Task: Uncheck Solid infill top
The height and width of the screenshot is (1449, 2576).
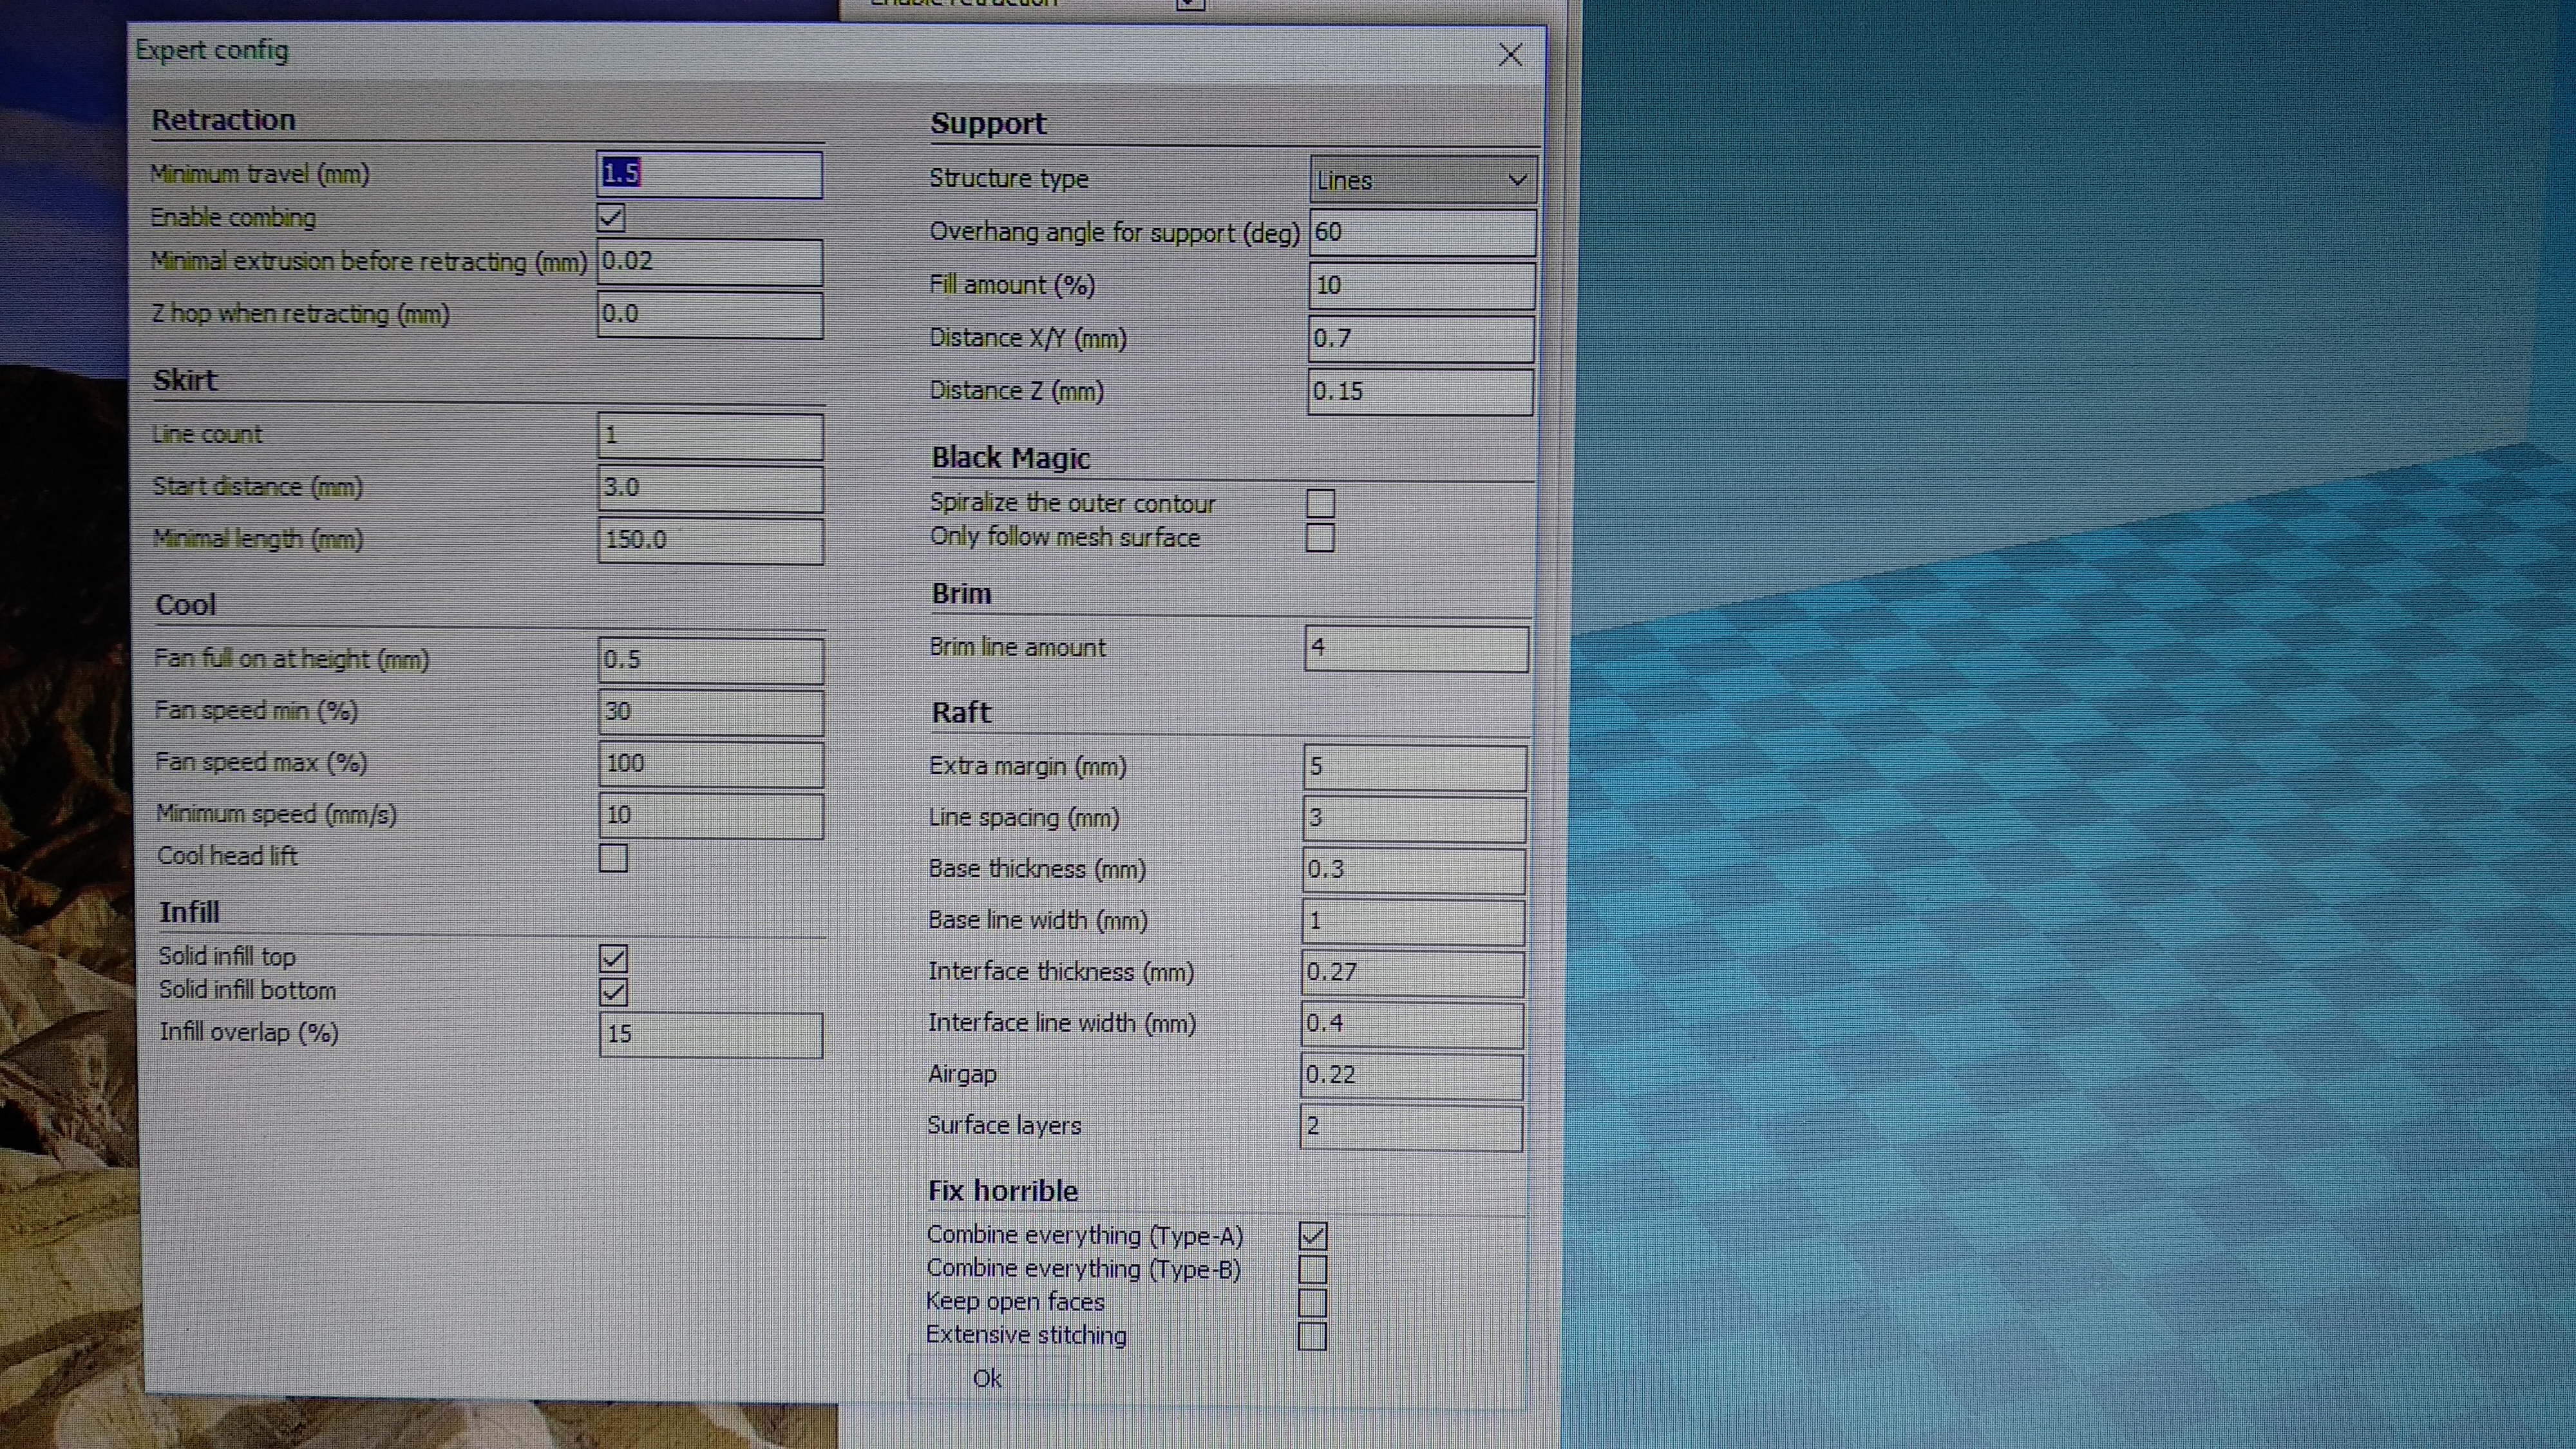Action: (613, 959)
